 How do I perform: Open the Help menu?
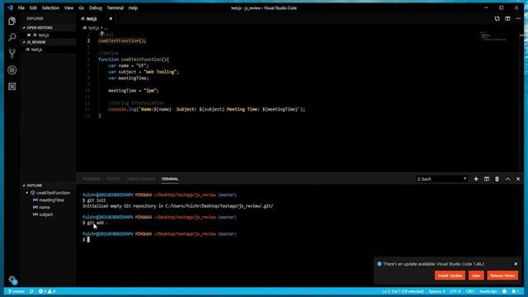133,7
